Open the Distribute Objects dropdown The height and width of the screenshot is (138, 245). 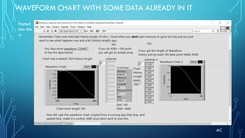[92, 31]
